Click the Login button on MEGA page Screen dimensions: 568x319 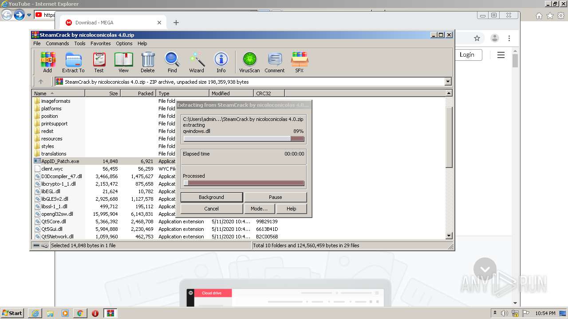point(467,54)
